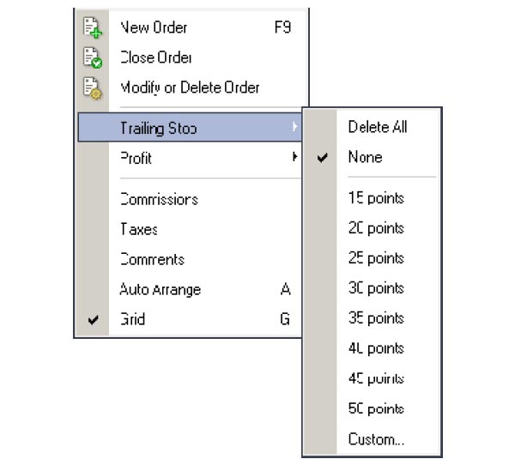This screenshot has width=515, height=459.
Task: Click the Modify or Delete Order icon
Action: tap(91, 88)
